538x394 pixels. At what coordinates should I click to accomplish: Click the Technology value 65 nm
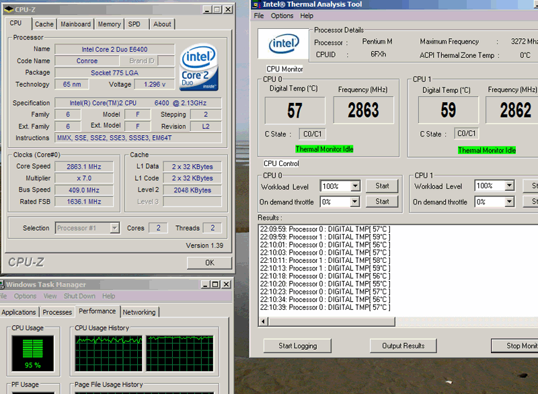(x=72, y=84)
